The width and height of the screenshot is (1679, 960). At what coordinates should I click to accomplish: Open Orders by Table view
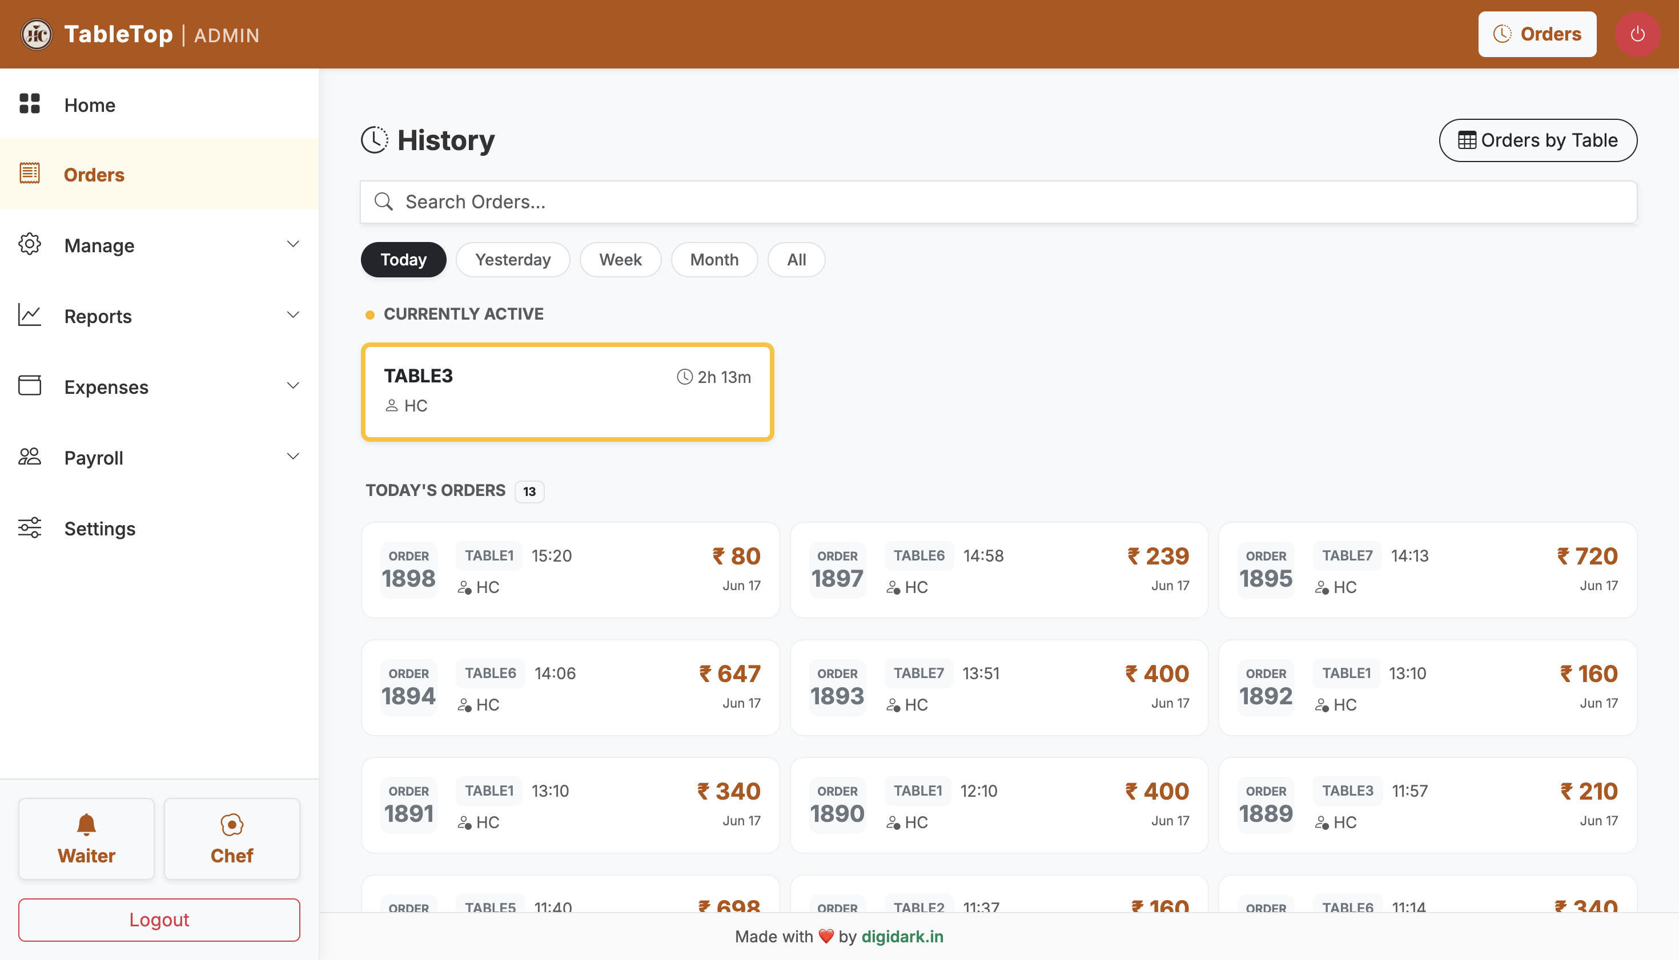click(x=1538, y=140)
